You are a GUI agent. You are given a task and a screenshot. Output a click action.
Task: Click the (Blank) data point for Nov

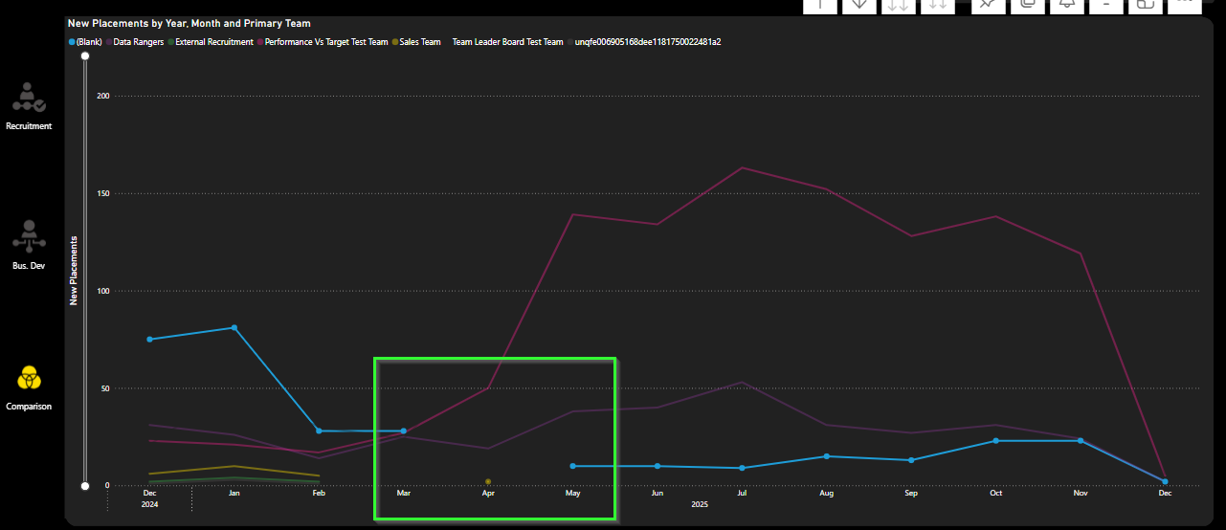click(x=1081, y=441)
